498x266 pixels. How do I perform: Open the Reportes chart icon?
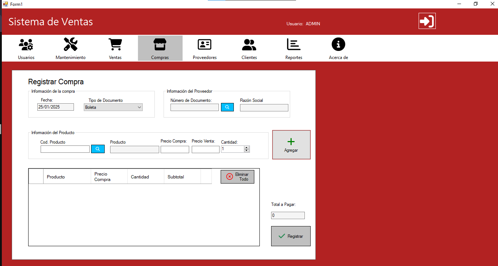(x=294, y=45)
